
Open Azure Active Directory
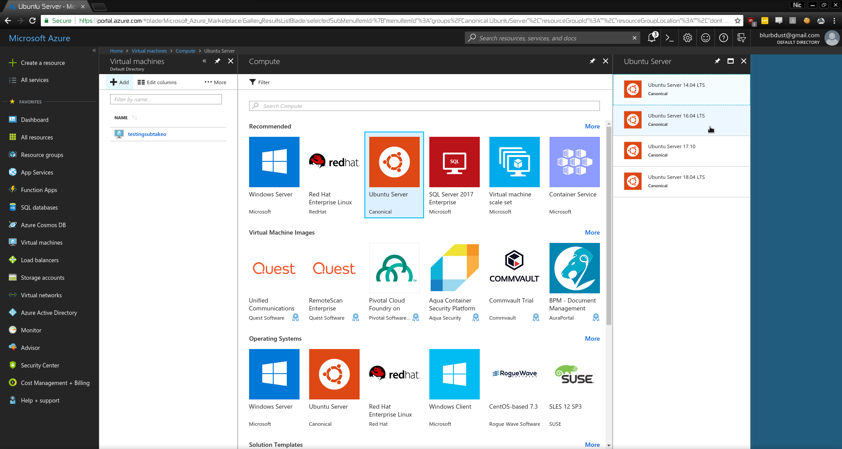50,313
